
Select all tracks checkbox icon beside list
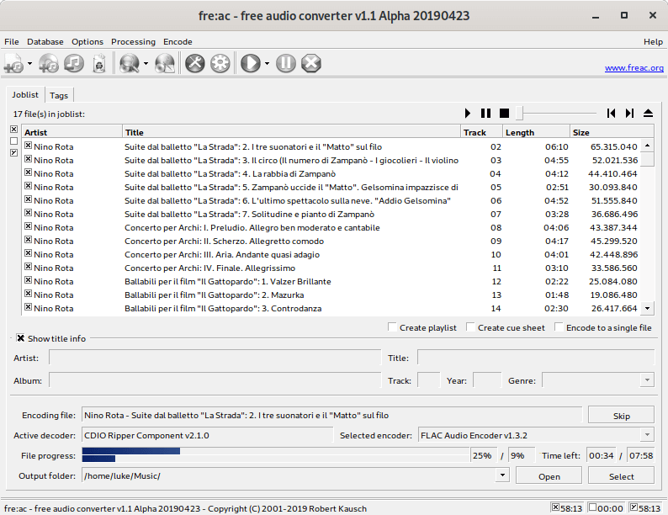[x=14, y=129]
